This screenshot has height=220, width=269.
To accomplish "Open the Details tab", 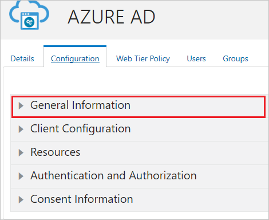I will [x=22, y=58].
